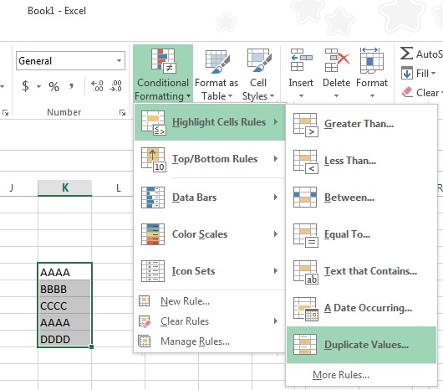Click the percent style icon
The height and width of the screenshot is (390, 443).
tap(53, 86)
